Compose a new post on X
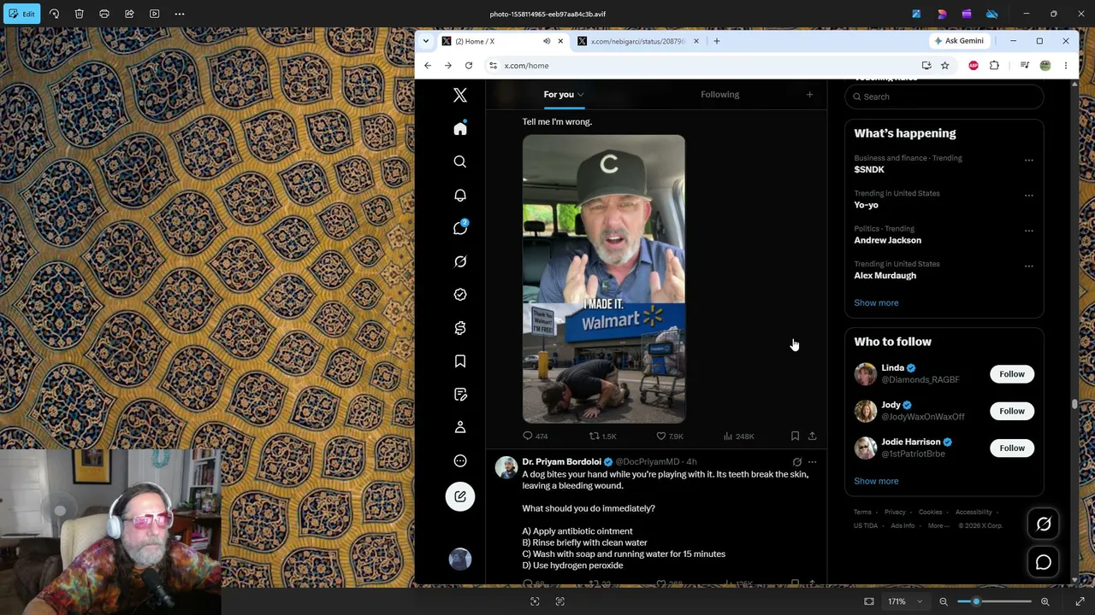This screenshot has width=1095, height=615. pyautogui.click(x=460, y=496)
